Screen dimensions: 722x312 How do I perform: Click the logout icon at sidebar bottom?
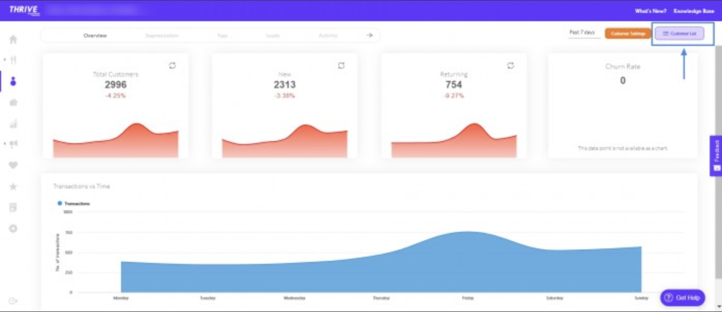point(13,301)
